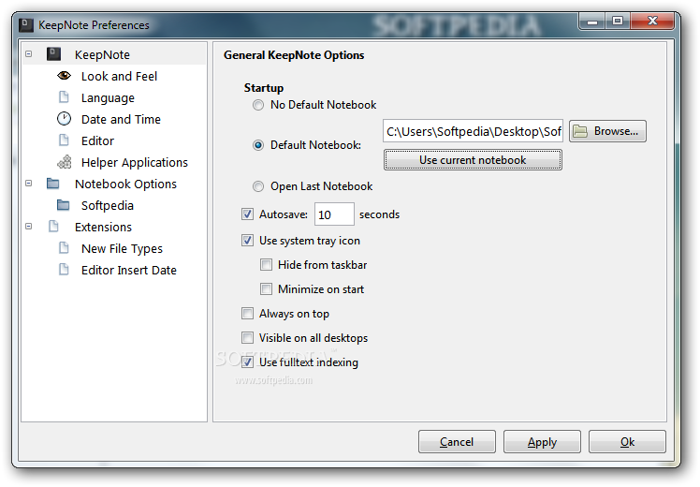This screenshot has width=700, height=487.
Task: Click the Apply button
Action: 542,442
